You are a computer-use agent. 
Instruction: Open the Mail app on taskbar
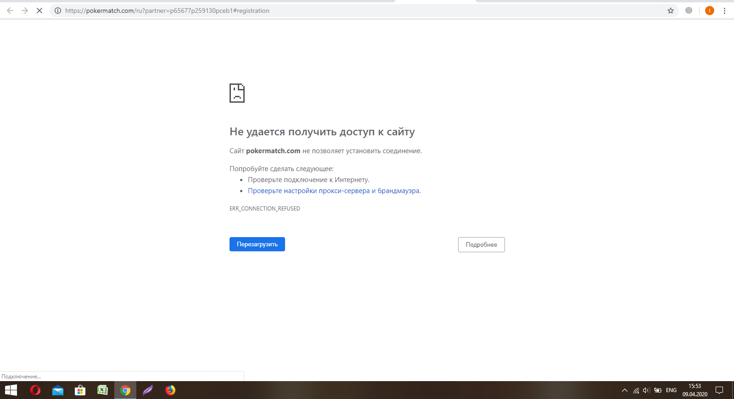coord(58,390)
